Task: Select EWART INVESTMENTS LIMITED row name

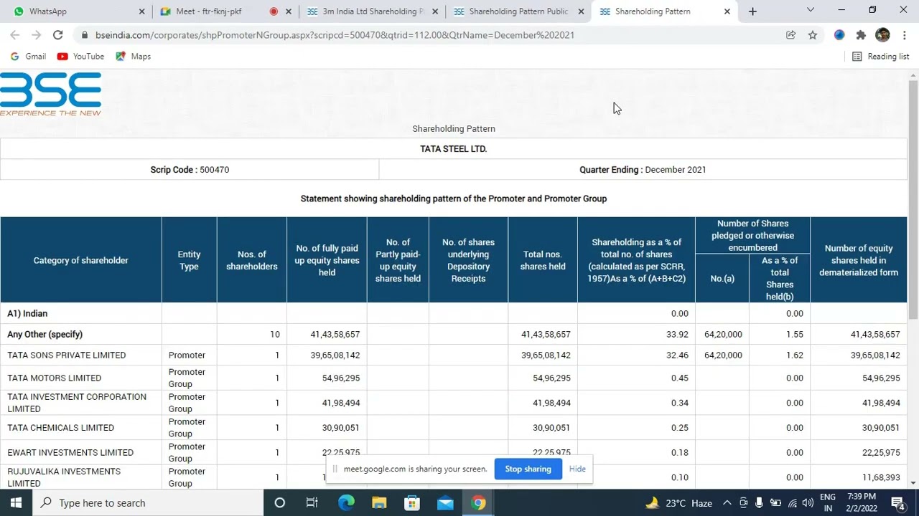Action: coord(70,453)
